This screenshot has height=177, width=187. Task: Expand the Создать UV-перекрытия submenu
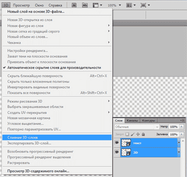(x=109, y=113)
